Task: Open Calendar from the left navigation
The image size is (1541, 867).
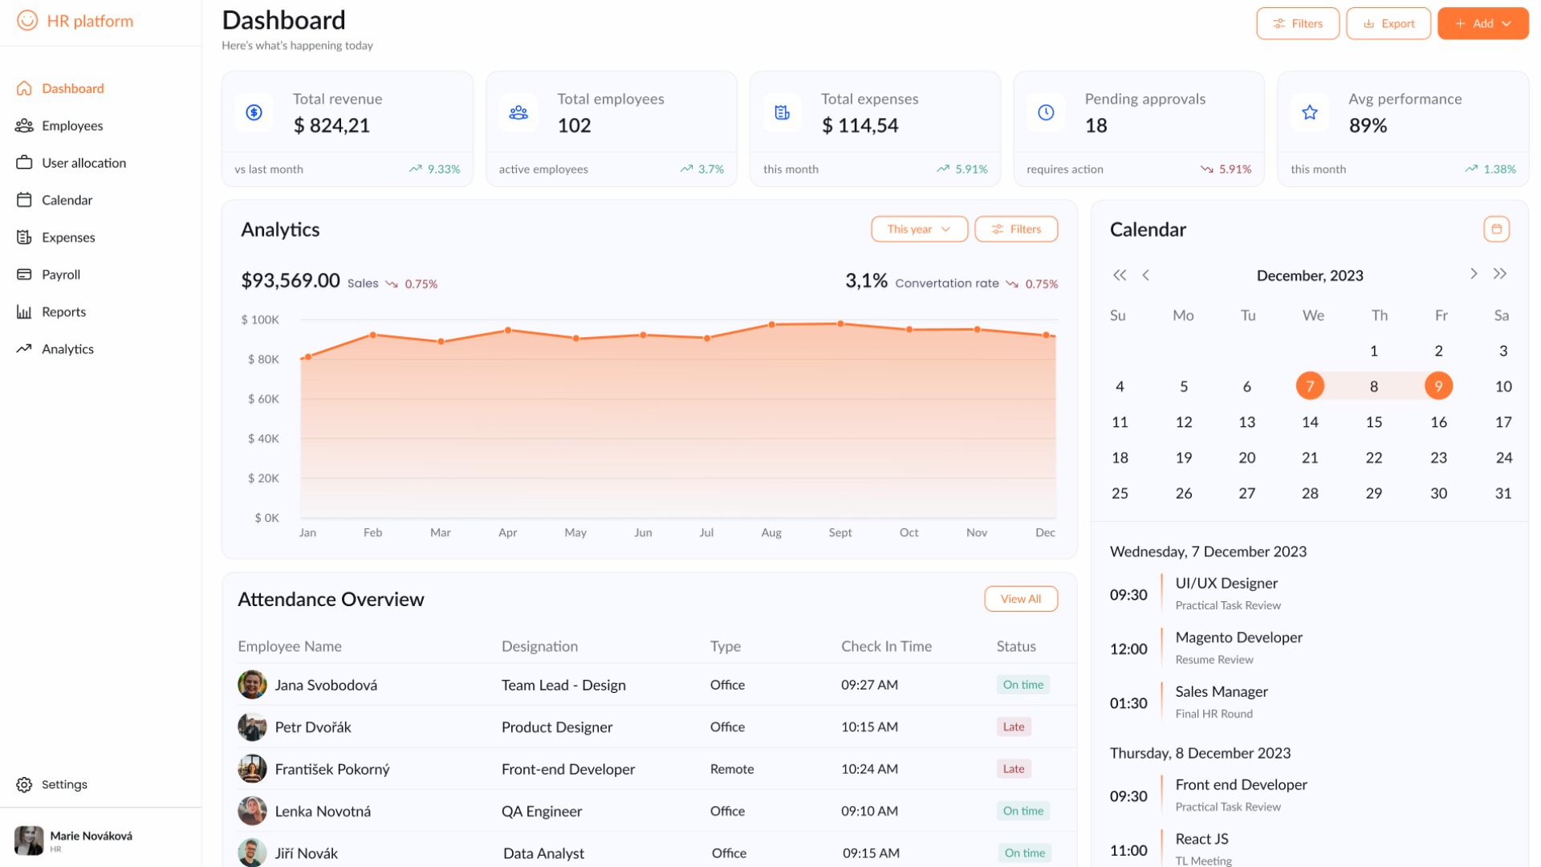Action: tap(67, 200)
